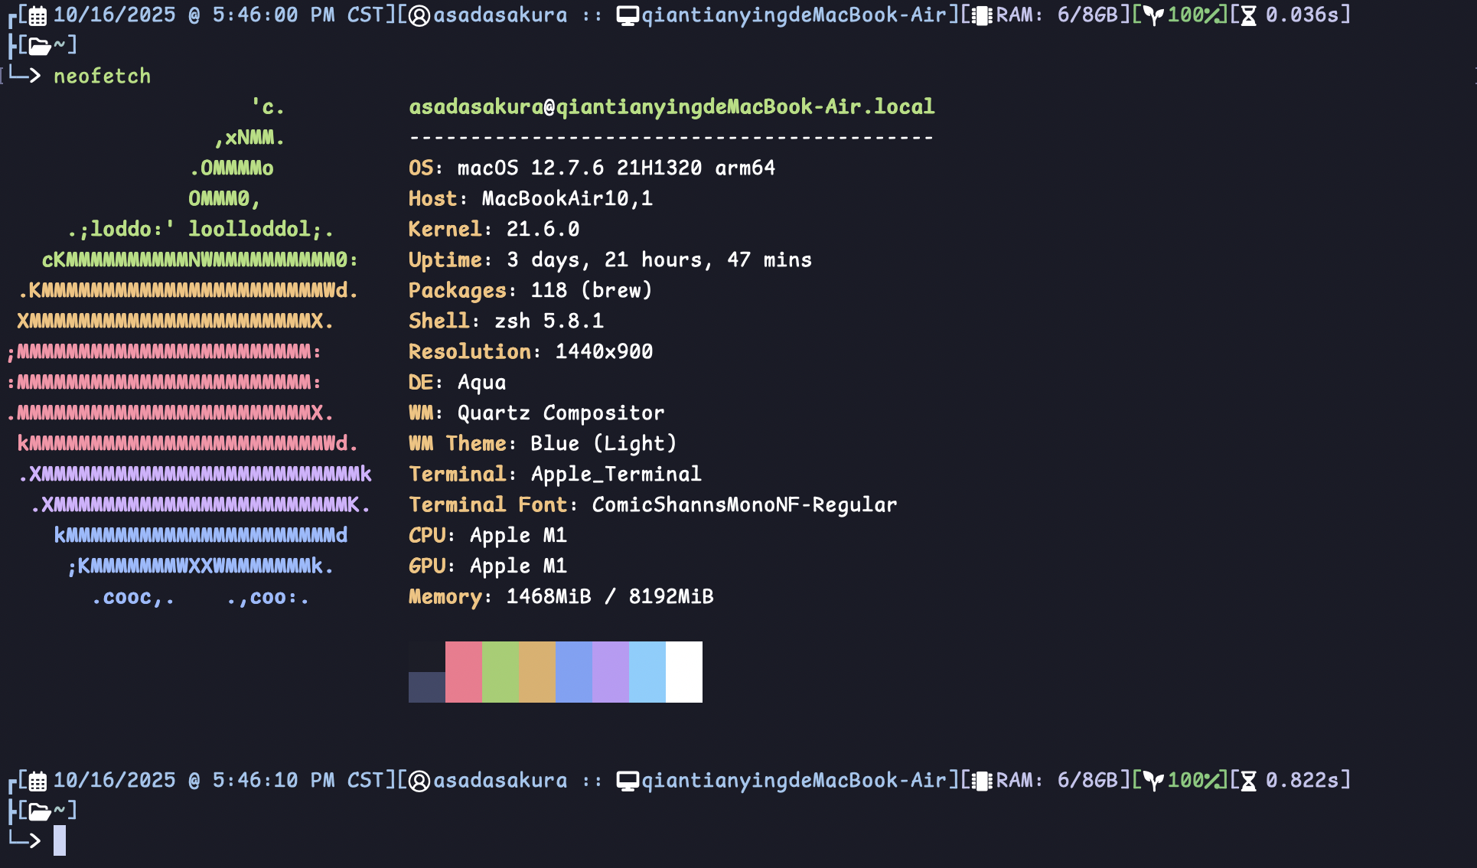Click the pink color block in palette
The height and width of the screenshot is (868, 1477).
[x=463, y=671]
